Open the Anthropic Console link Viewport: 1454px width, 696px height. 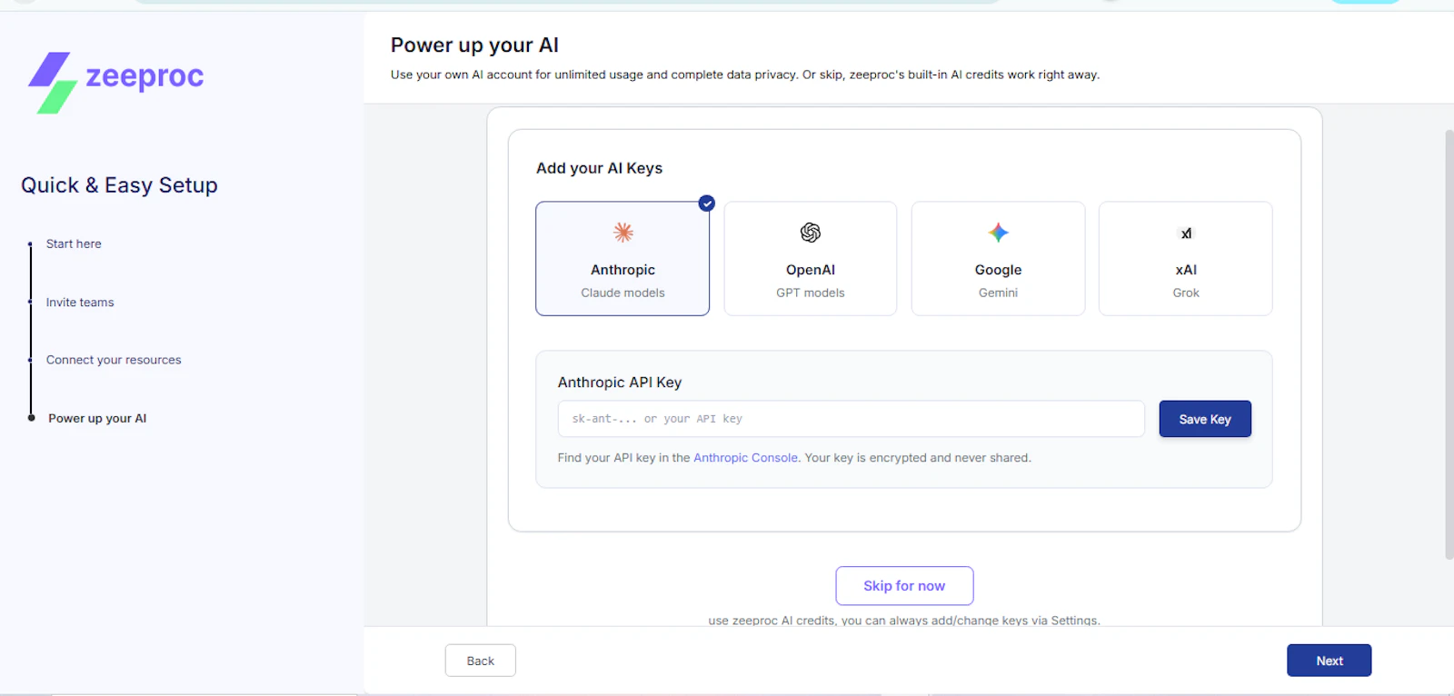click(745, 458)
